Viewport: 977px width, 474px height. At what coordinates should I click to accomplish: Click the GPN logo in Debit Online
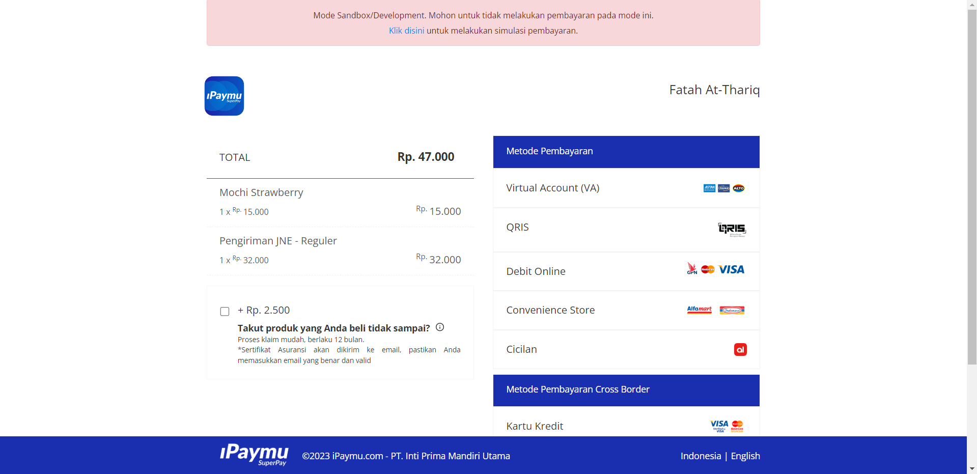tap(692, 269)
